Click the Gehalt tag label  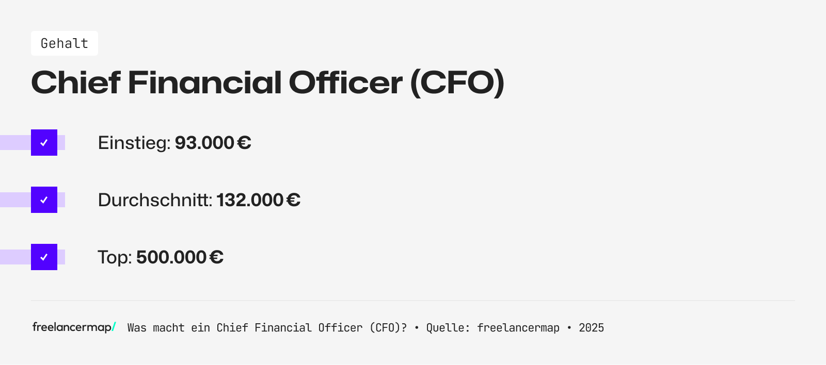tap(65, 43)
